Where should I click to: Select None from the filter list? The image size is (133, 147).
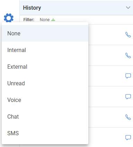pyautogui.click(x=45, y=33)
